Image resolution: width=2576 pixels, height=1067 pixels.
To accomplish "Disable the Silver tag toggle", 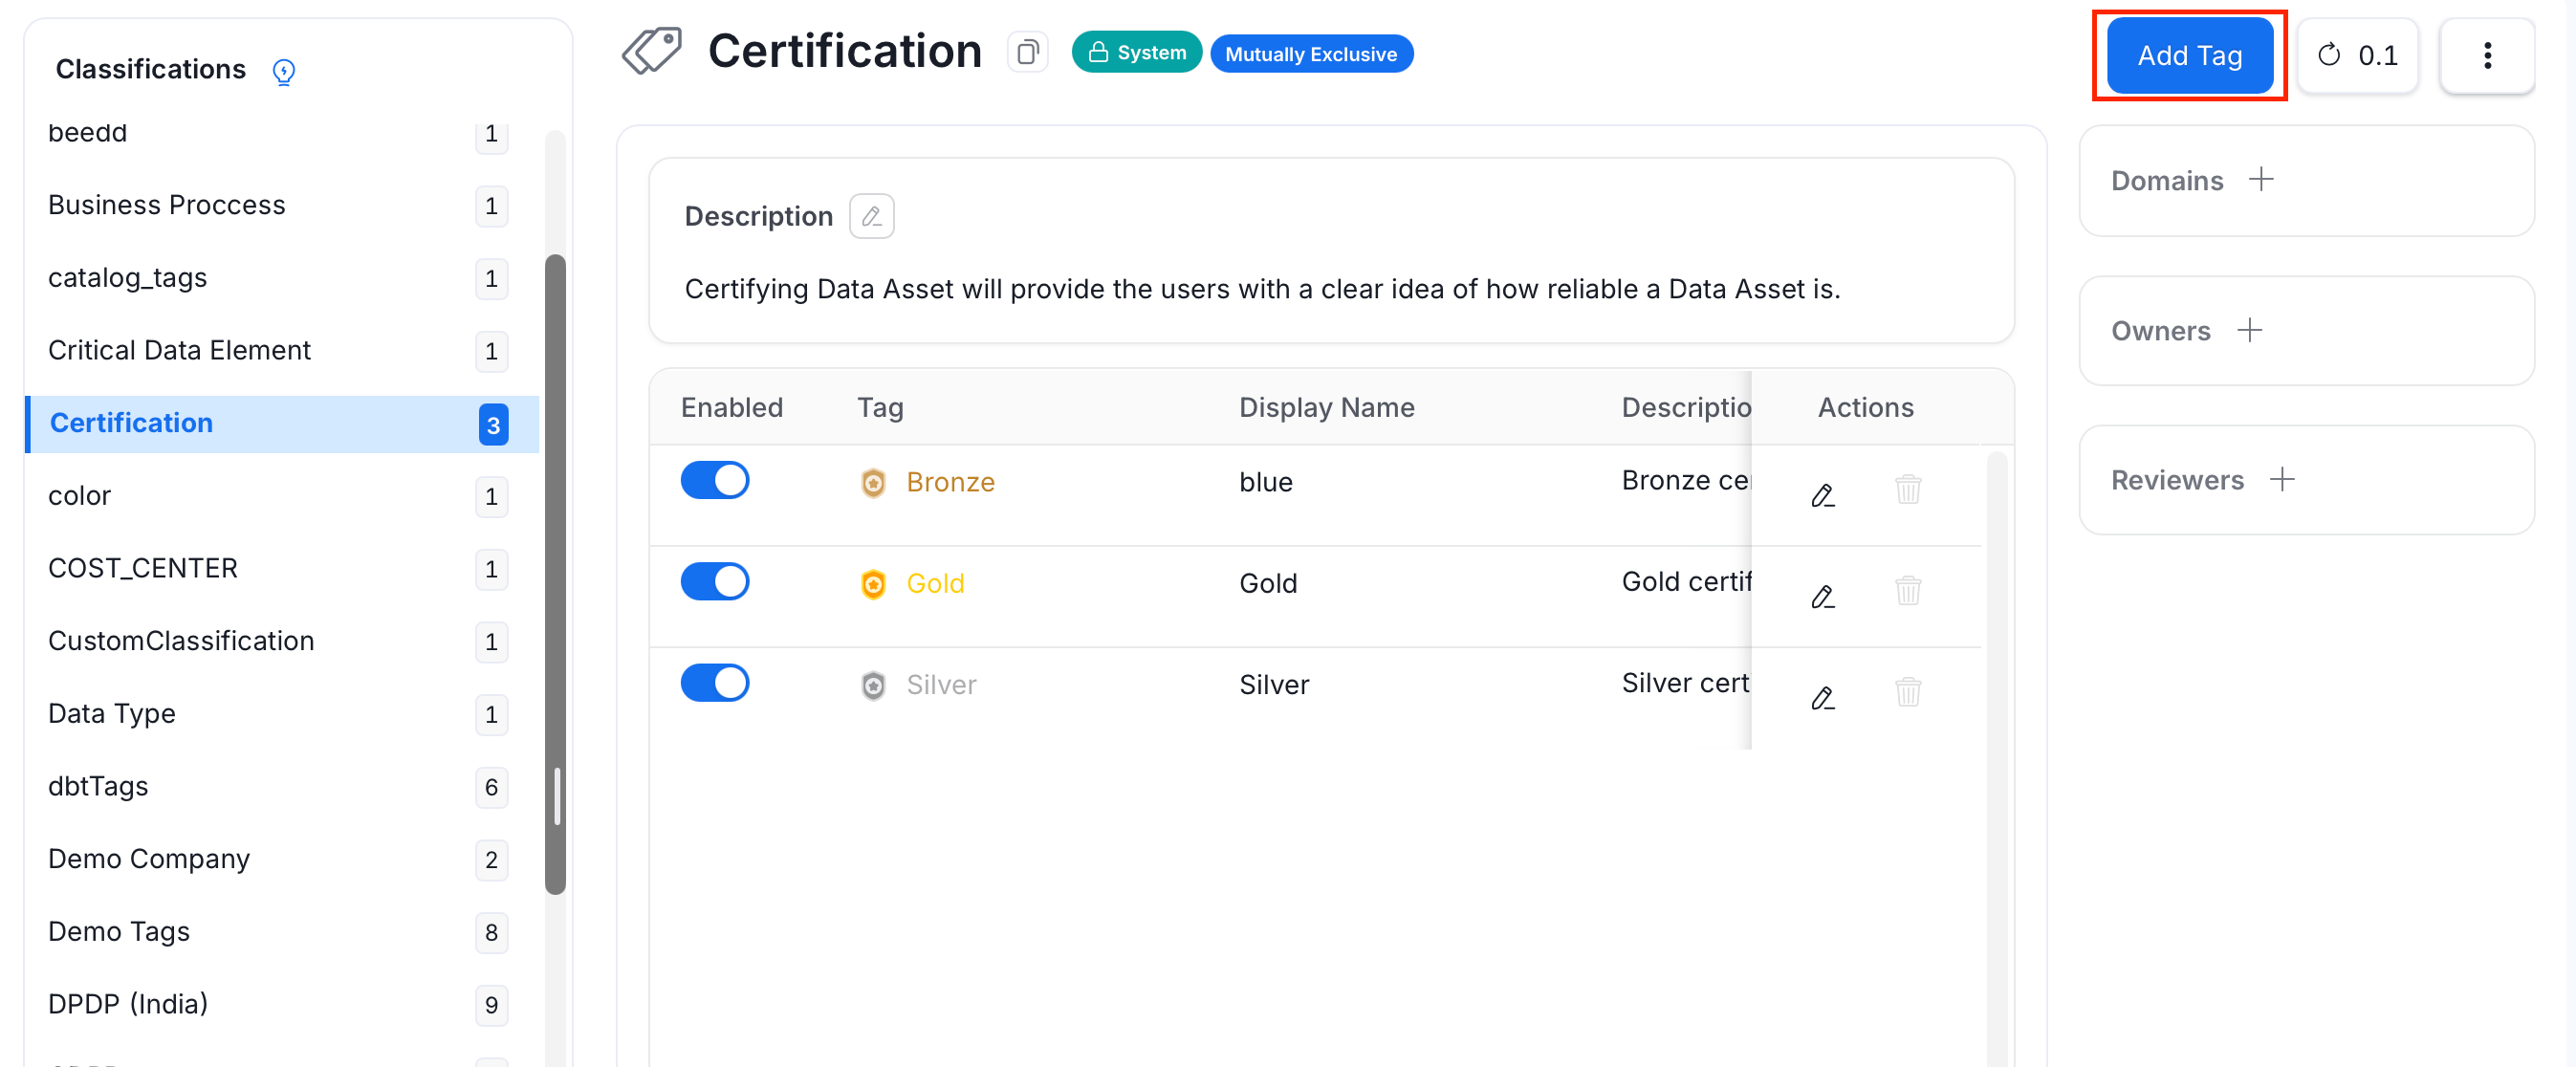I will (715, 682).
